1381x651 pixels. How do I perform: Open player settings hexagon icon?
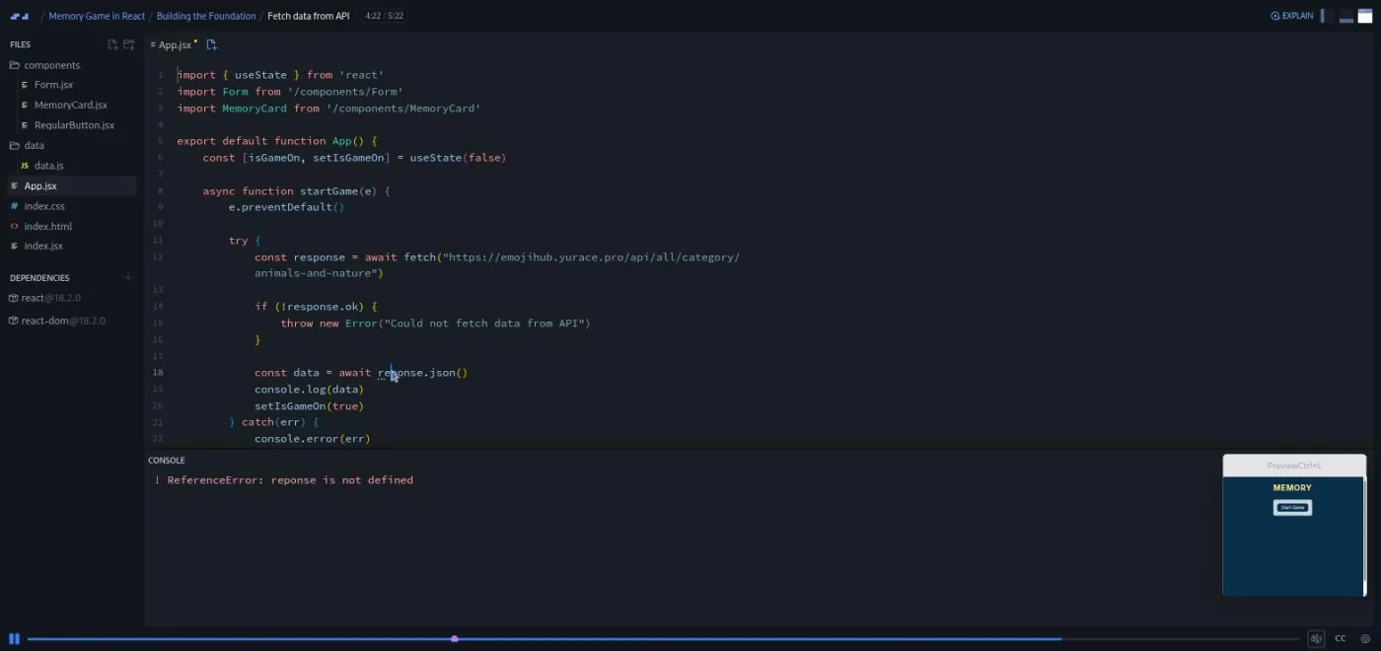[x=1365, y=639]
